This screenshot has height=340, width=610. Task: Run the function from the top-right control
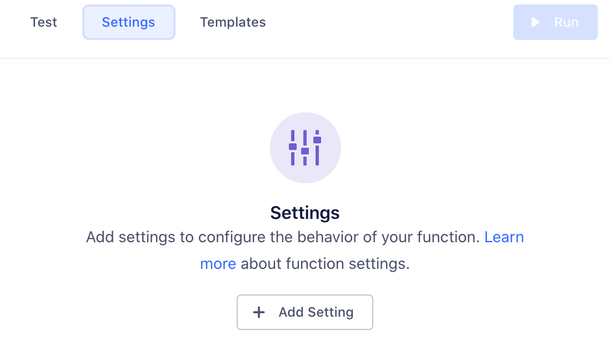click(556, 22)
